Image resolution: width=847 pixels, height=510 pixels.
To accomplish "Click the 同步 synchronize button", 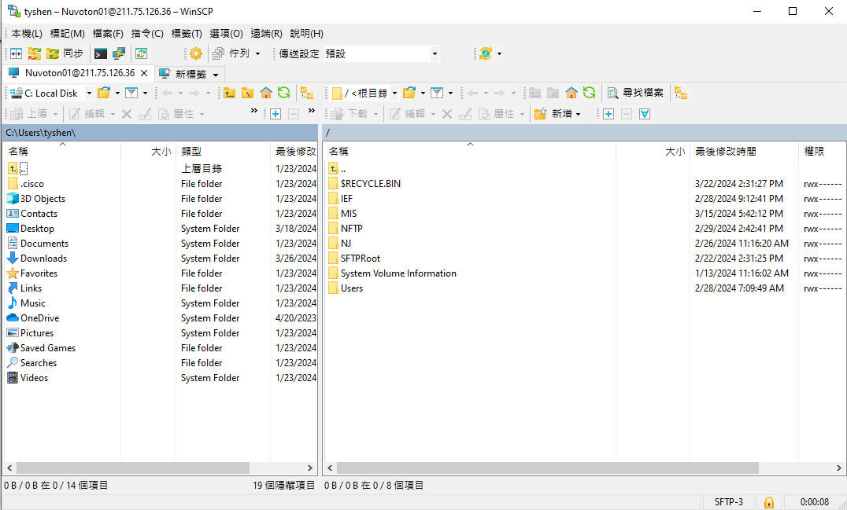I will (65, 53).
